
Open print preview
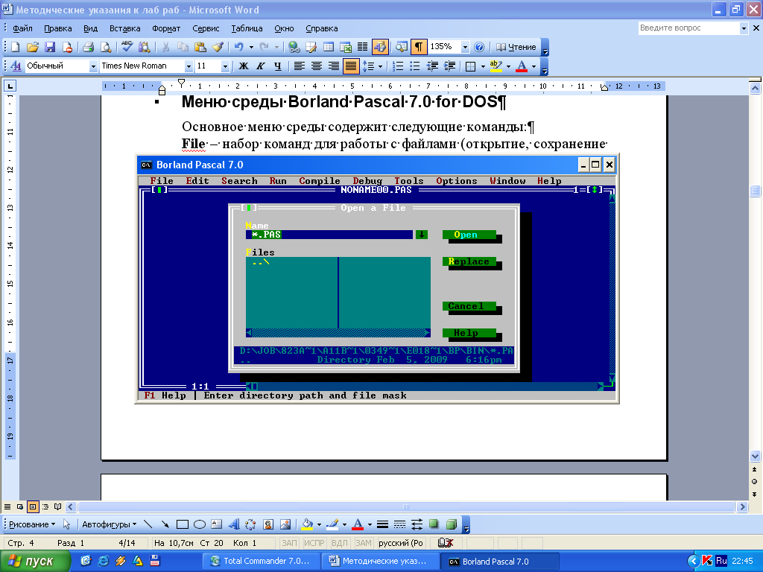106,47
